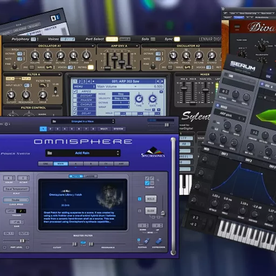This screenshot has height=276, width=276.
Task: Click the Sylenth1 Oscillator A1 Volume knob
Action: point(35,55)
